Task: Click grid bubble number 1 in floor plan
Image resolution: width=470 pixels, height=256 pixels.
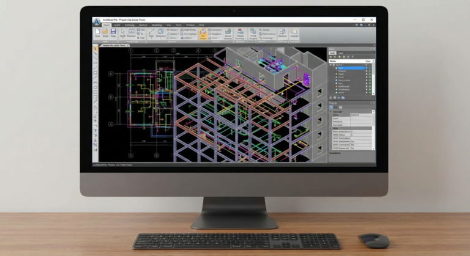Action: click(131, 51)
